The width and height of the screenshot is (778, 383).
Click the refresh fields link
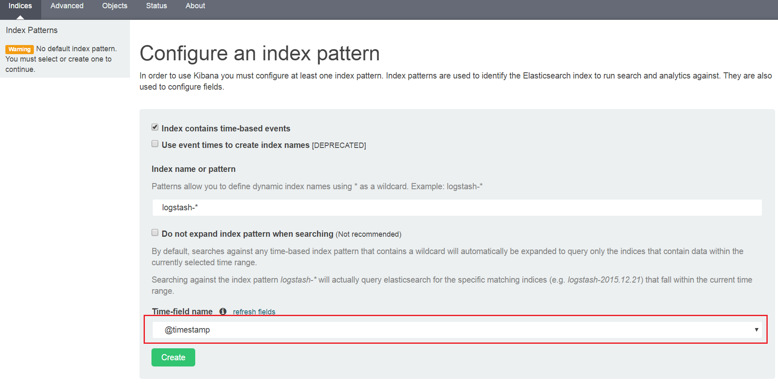pyautogui.click(x=254, y=312)
